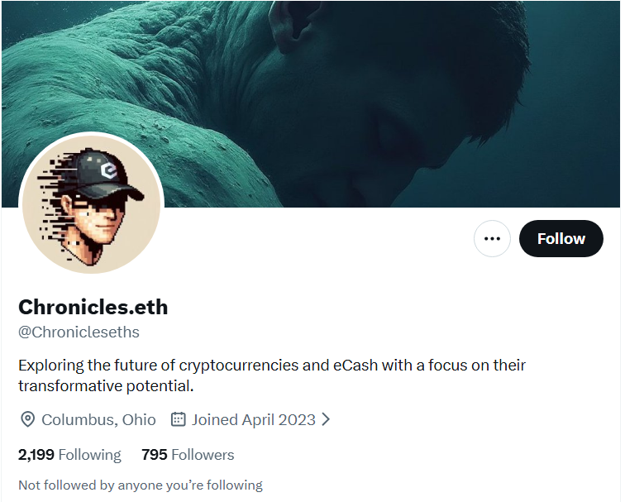Click the 795 follower count number

(155, 455)
